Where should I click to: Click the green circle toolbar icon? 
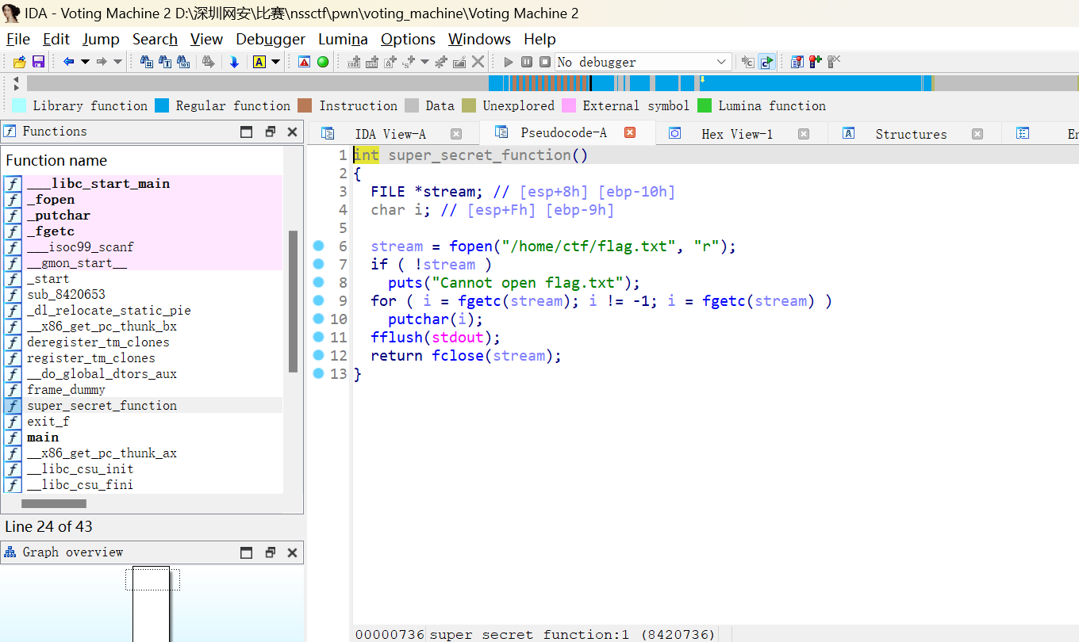click(323, 62)
